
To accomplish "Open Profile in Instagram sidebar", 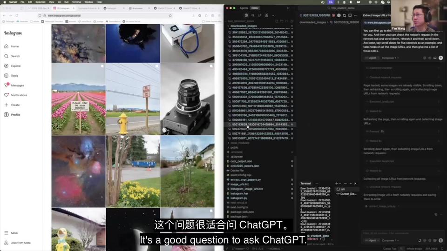I will click(x=12, y=115).
